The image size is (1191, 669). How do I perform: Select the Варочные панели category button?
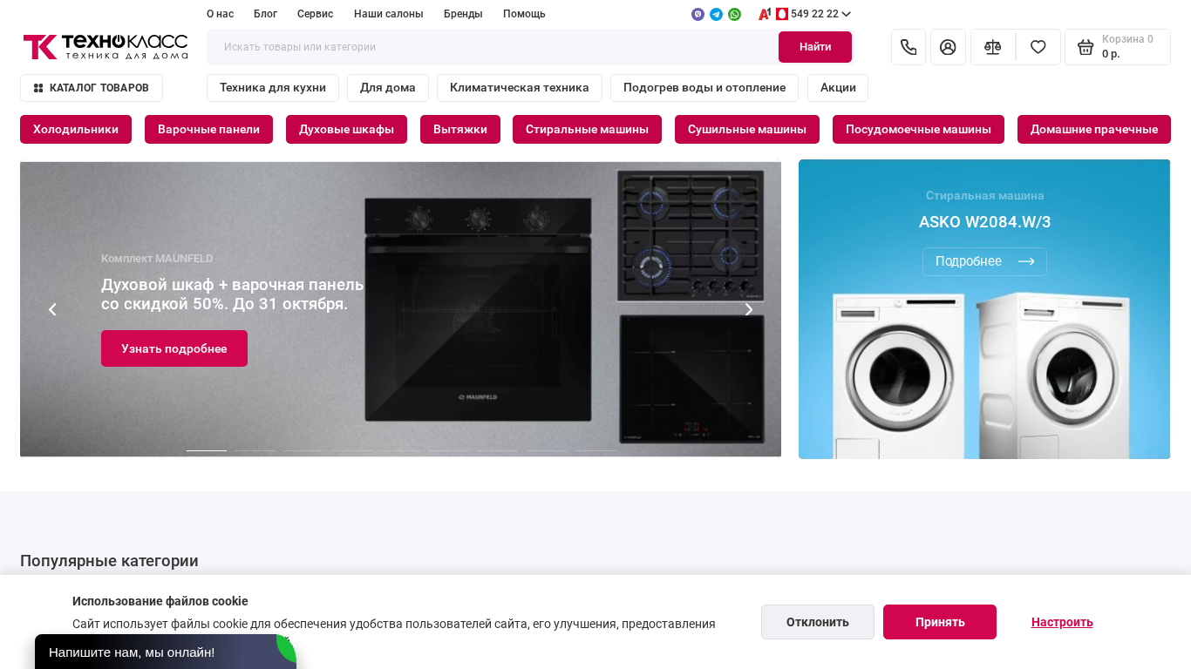click(208, 129)
